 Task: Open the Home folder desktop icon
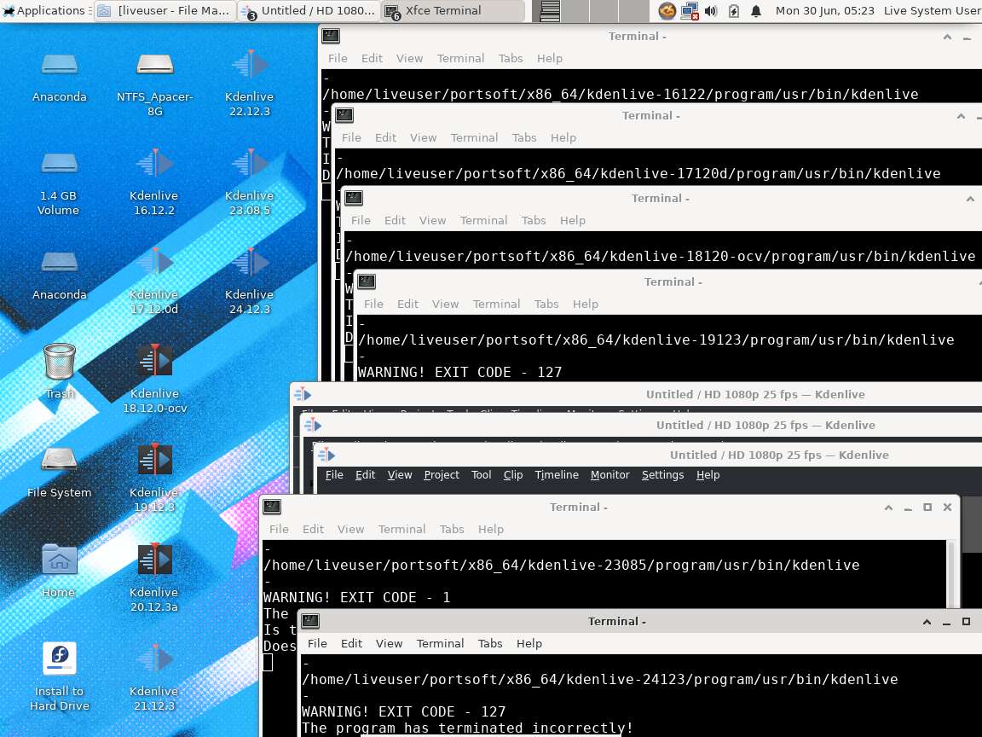(59, 571)
